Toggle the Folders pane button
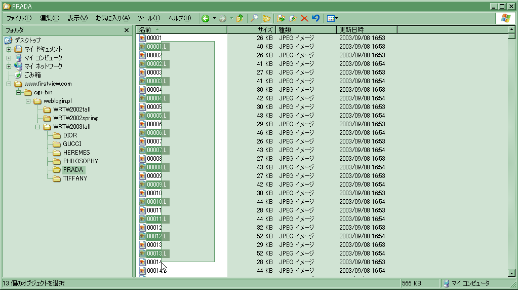The height and width of the screenshot is (290, 518). pos(266,18)
